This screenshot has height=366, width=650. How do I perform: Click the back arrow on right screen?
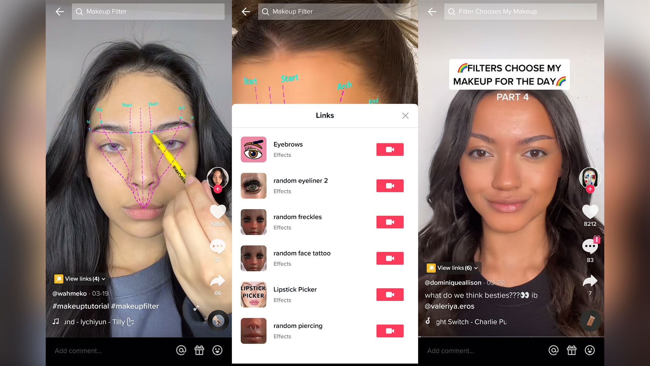click(432, 11)
